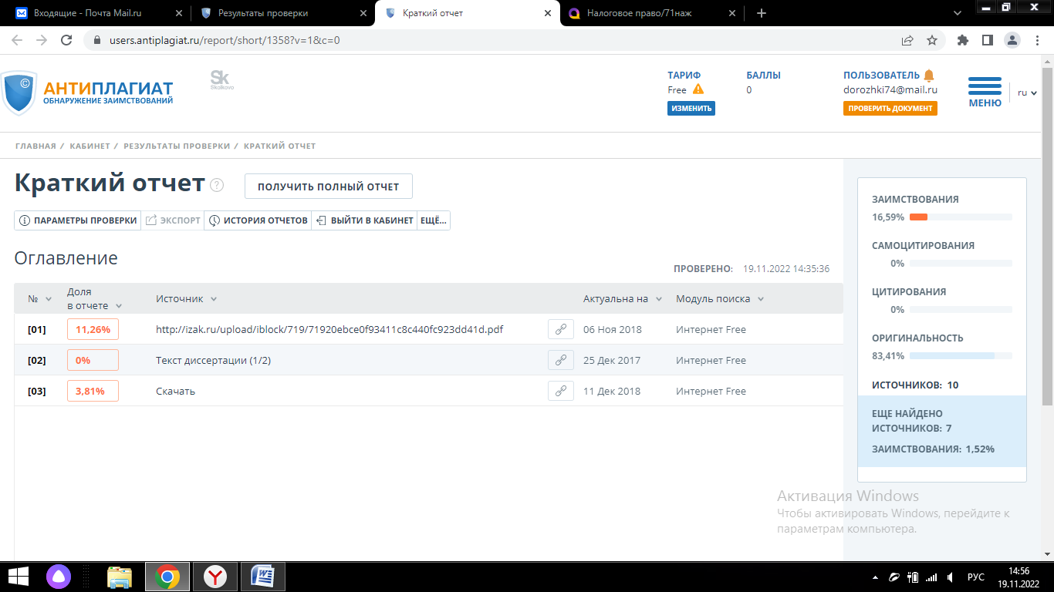Click the Получить полный отчет button
Image resolution: width=1054 pixels, height=592 pixels.
click(x=328, y=187)
